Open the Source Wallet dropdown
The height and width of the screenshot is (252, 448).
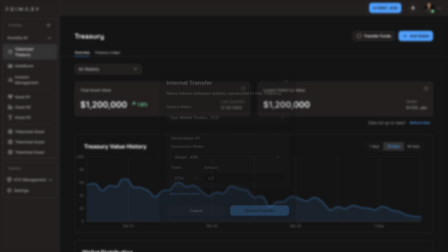point(227,118)
